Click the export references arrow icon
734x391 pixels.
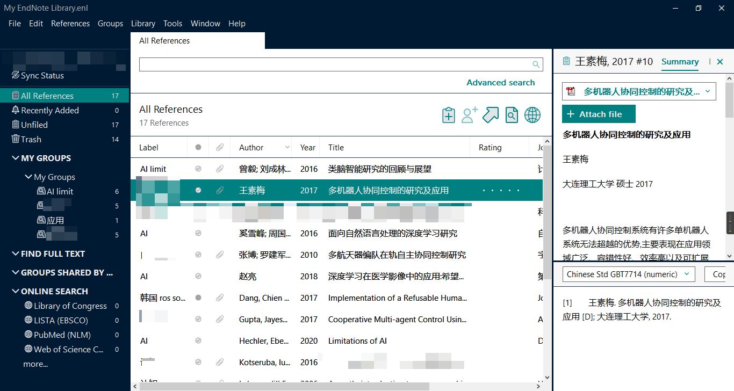click(x=491, y=115)
